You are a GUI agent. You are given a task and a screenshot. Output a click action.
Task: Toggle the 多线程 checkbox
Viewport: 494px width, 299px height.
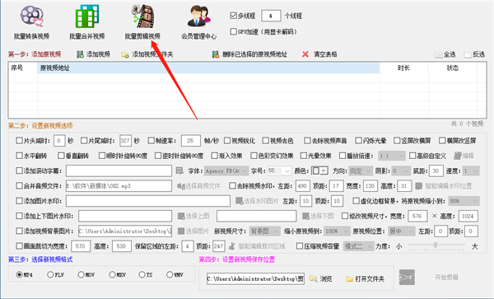(234, 16)
